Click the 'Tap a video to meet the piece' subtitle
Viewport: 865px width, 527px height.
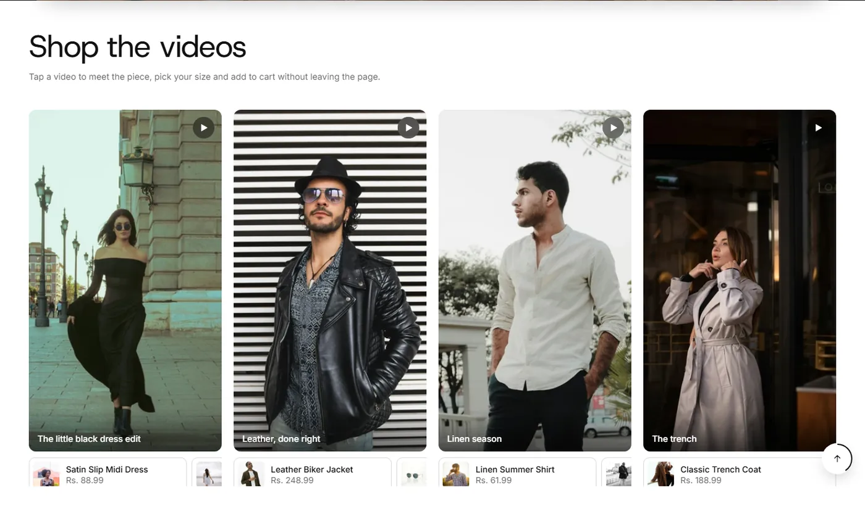[x=205, y=77]
